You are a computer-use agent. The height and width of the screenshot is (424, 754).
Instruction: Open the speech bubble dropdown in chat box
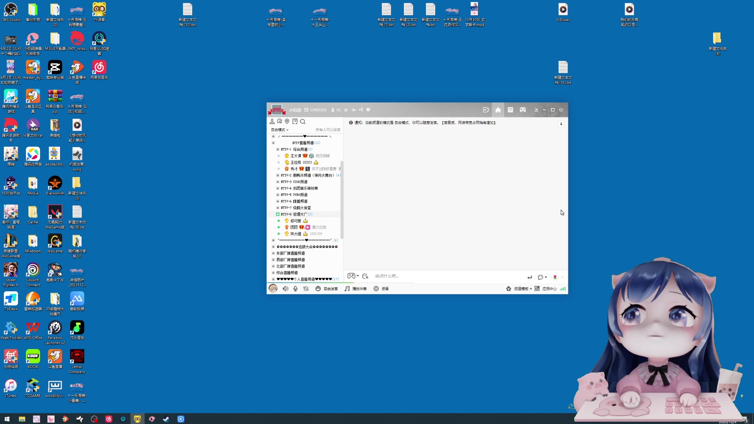coord(542,277)
